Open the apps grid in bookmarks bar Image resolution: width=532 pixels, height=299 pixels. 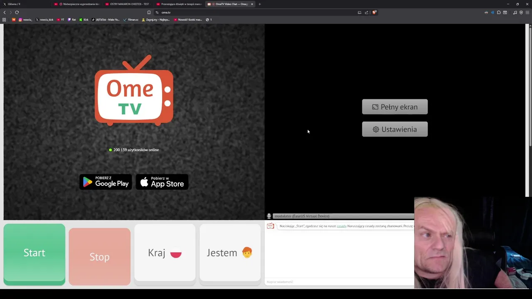click(4, 20)
